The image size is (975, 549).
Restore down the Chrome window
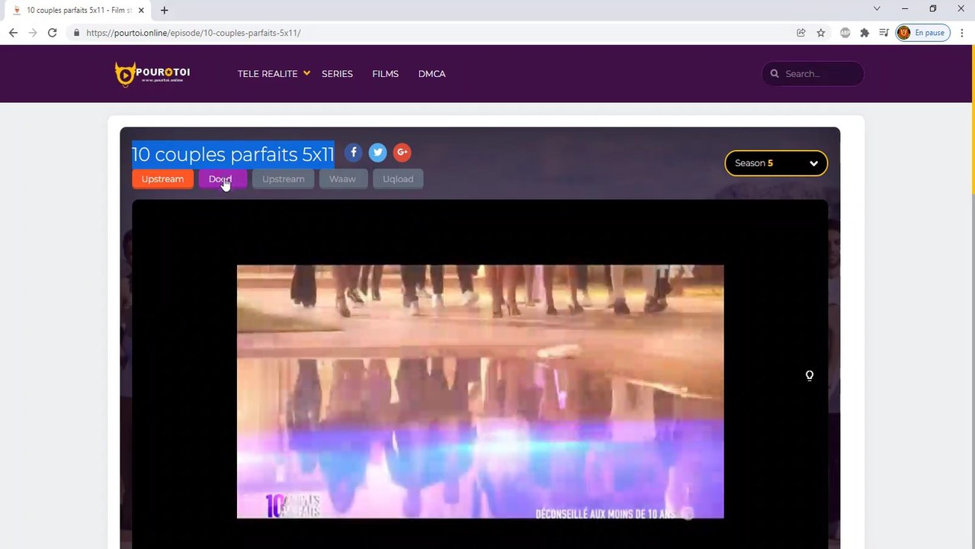[932, 9]
